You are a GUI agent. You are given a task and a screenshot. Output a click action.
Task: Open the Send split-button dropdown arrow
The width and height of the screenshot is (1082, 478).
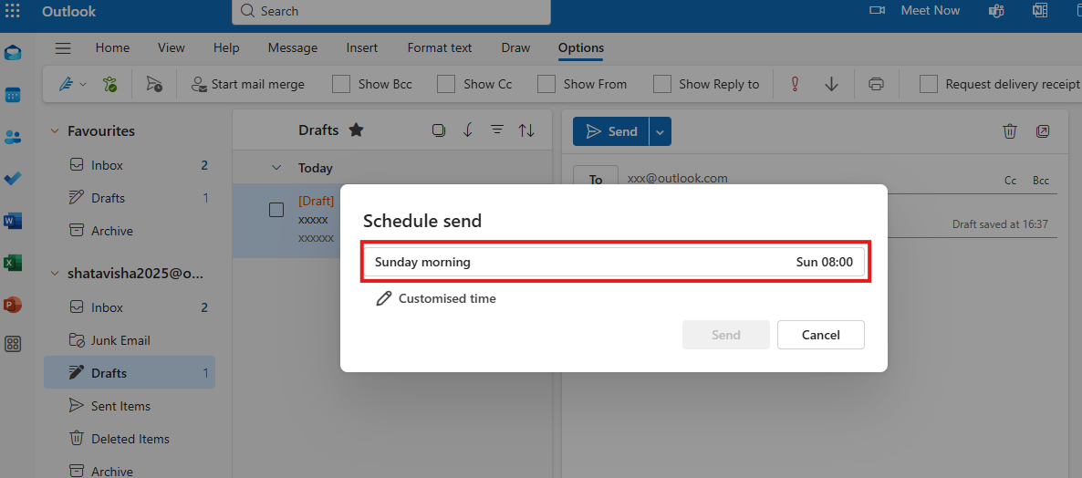660,131
